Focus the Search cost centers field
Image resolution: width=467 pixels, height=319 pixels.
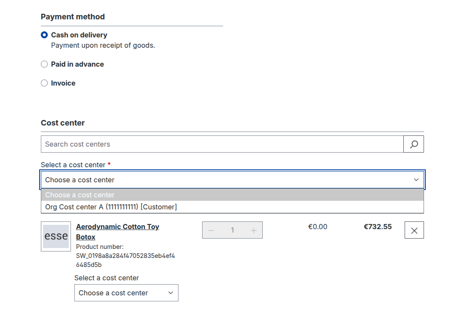(222, 144)
